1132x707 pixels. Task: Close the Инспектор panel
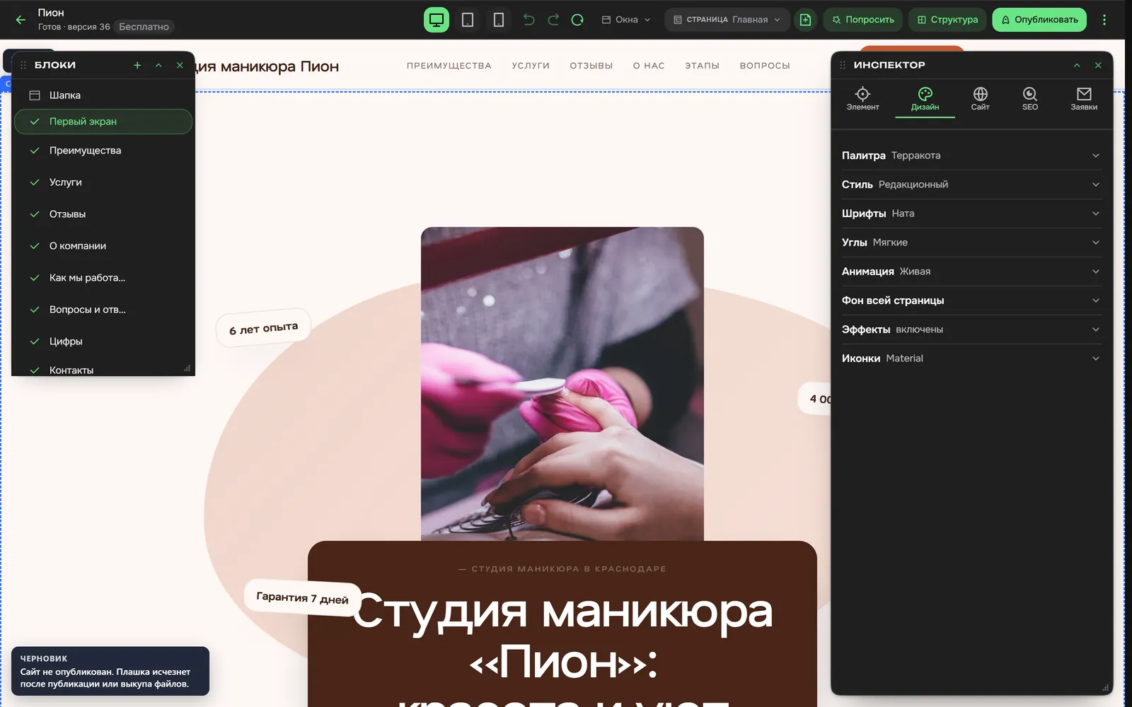click(1098, 65)
